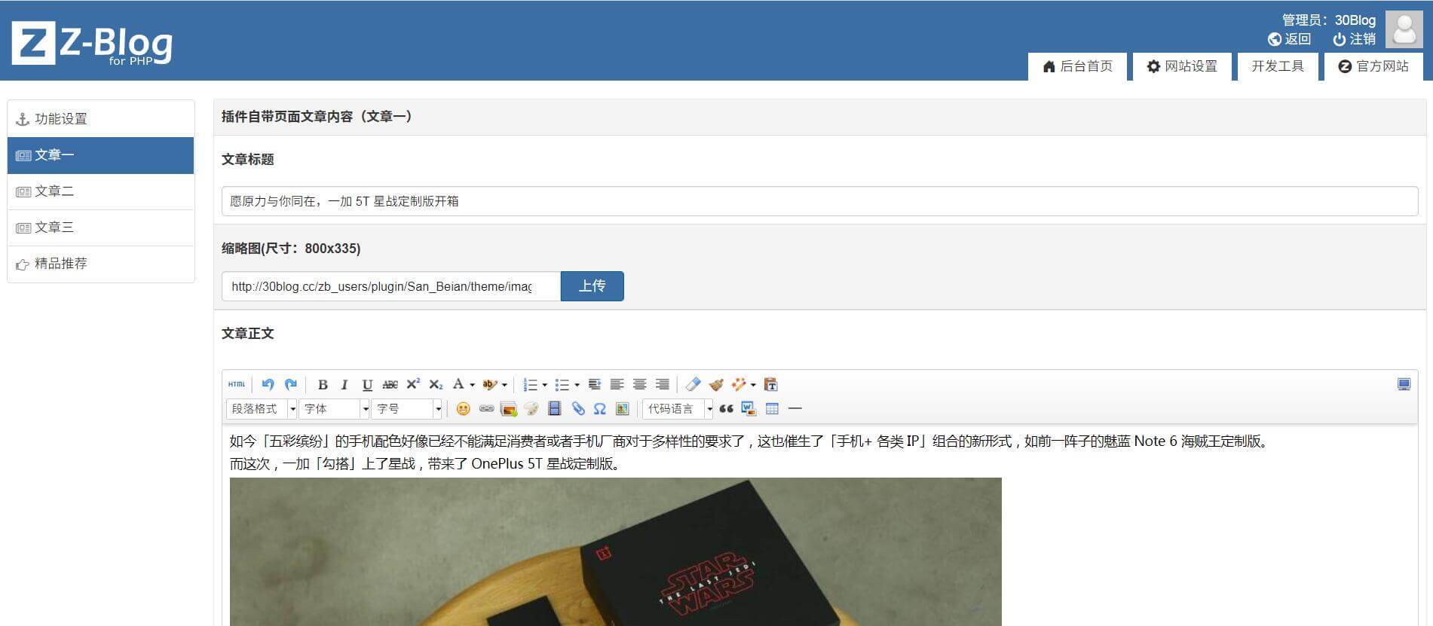1433x626 pixels.
Task: Click the text highlight color icon
Action: pyautogui.click(x=489, y=384)
